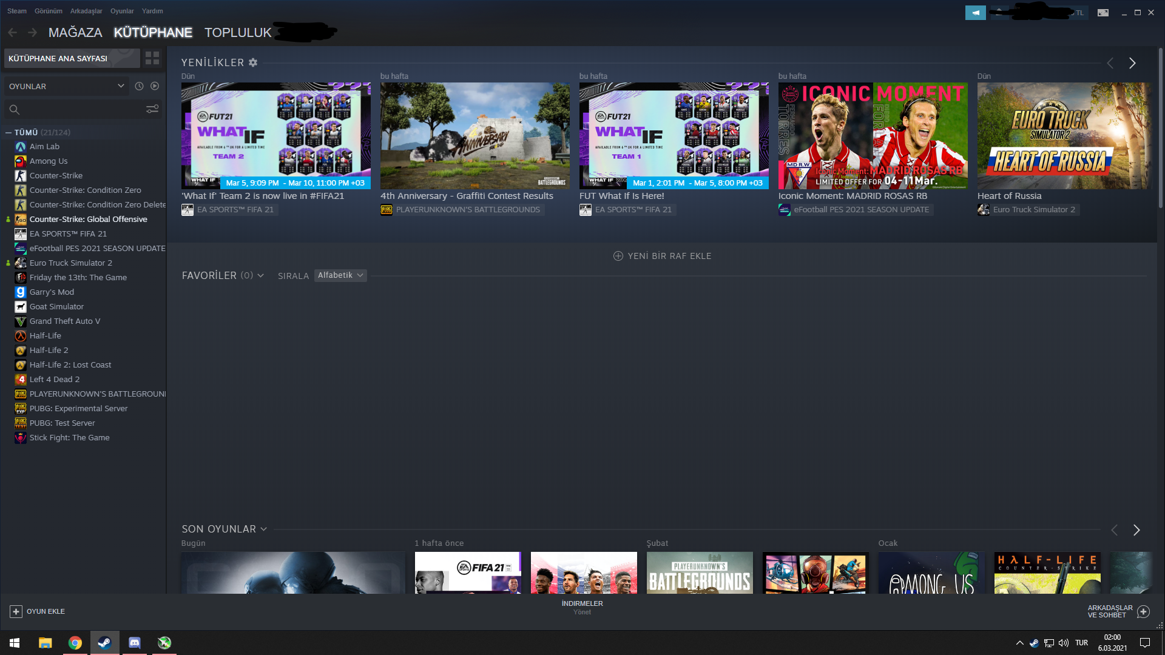
Task: Open the MAĞAZA tab
Action: tap(75, 32)
